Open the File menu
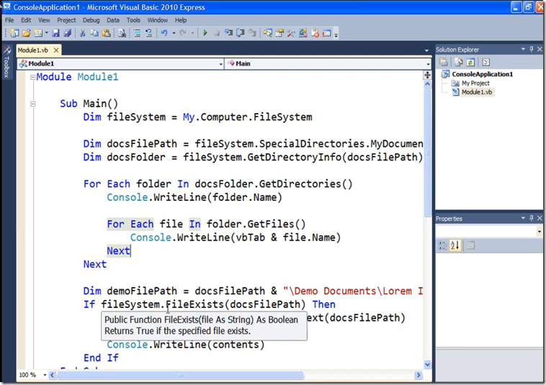The height and width of the screenshot is (385, 546). pyautogui.click(x=9, y=20)
